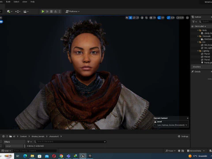This screenshot has height=159, width=212.
Task: Open the Unreal Engine app in taskbar
Action: (x=83, y=156)
